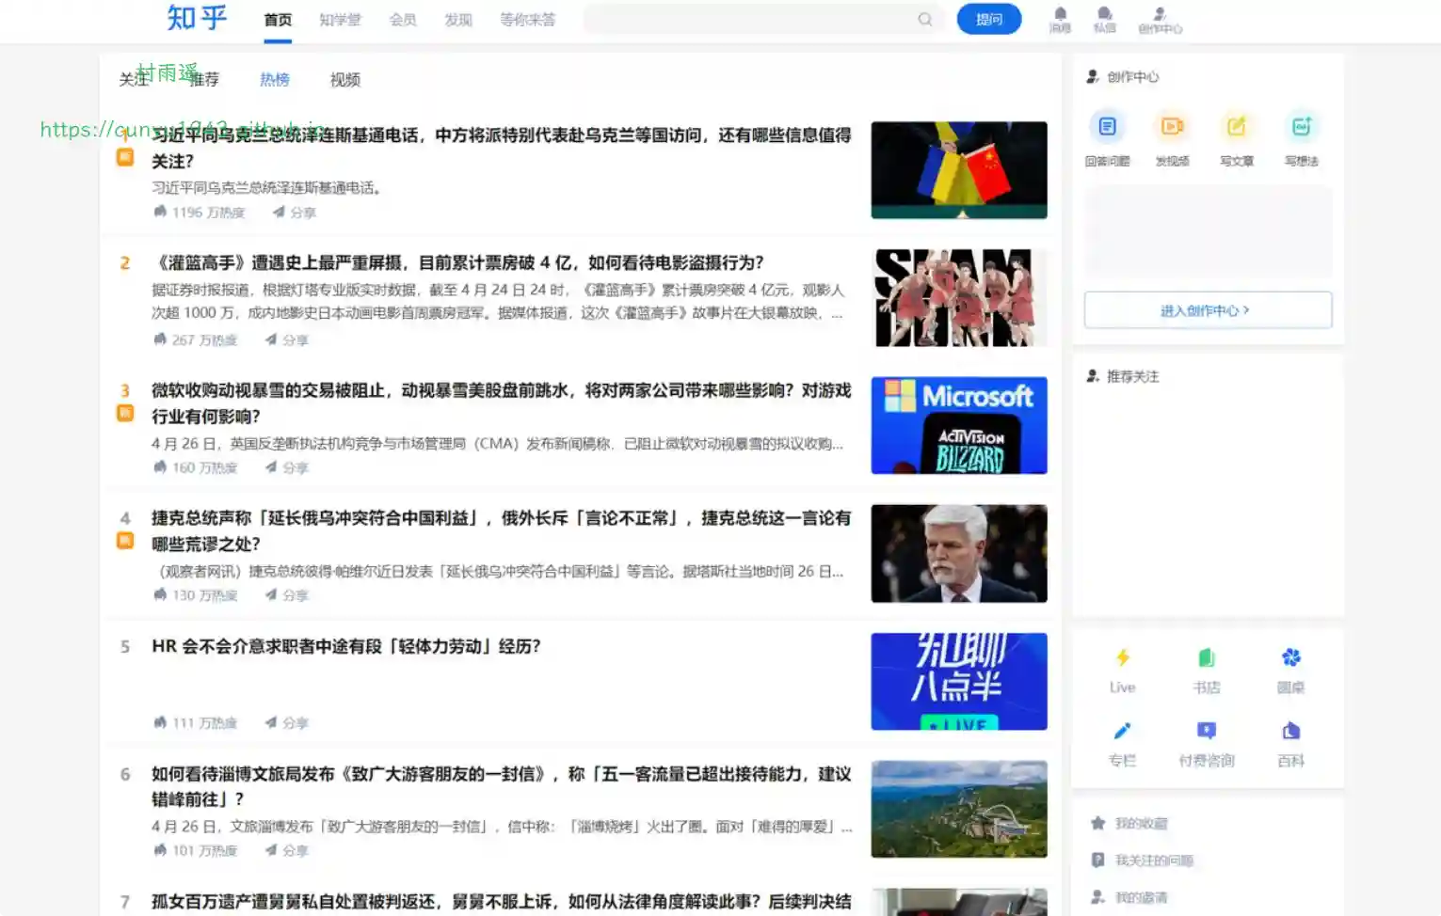Click into the top search input field
Screen dimensions: 1441x916
(748, 19)
